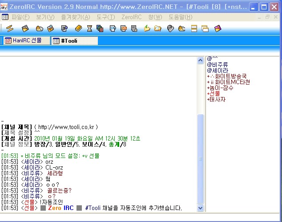Click the chat vertical scrollbar thumb
The image size is (282, 222).
click(x=200, y=159)
